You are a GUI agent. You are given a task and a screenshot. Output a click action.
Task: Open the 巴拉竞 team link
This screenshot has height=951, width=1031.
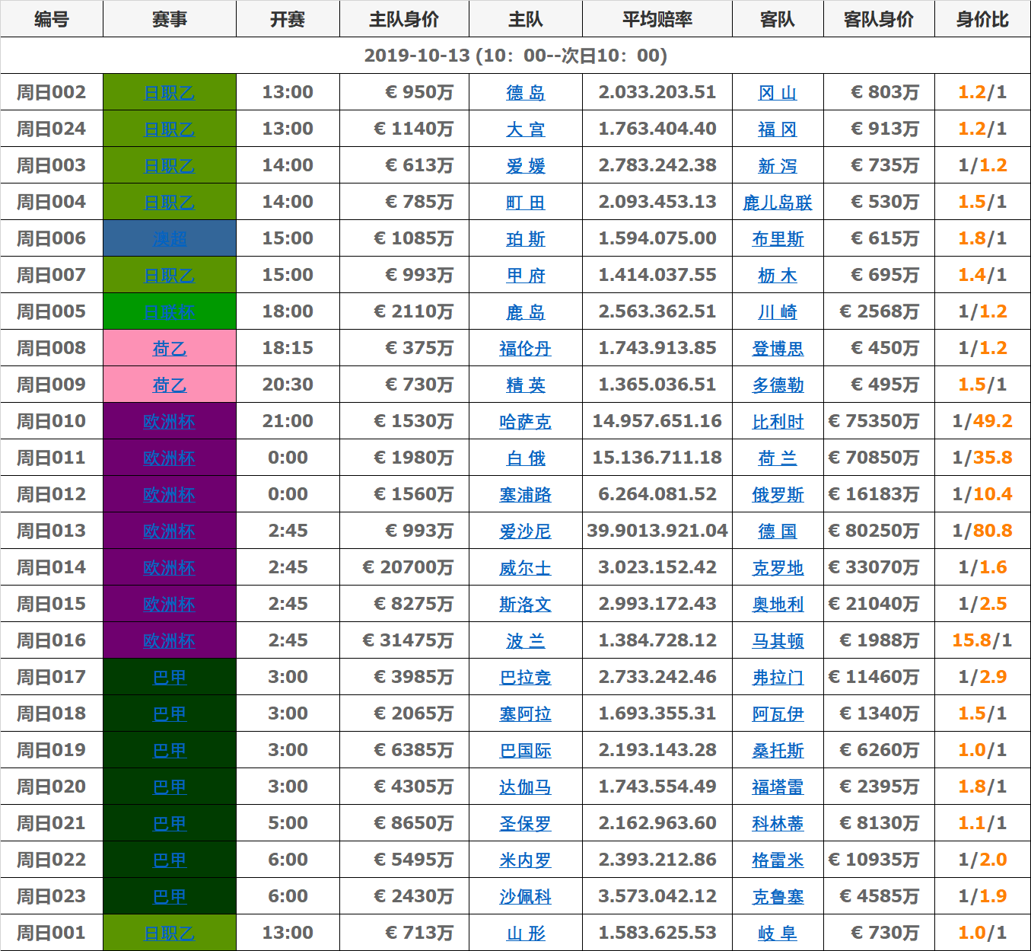pos(526,678)
